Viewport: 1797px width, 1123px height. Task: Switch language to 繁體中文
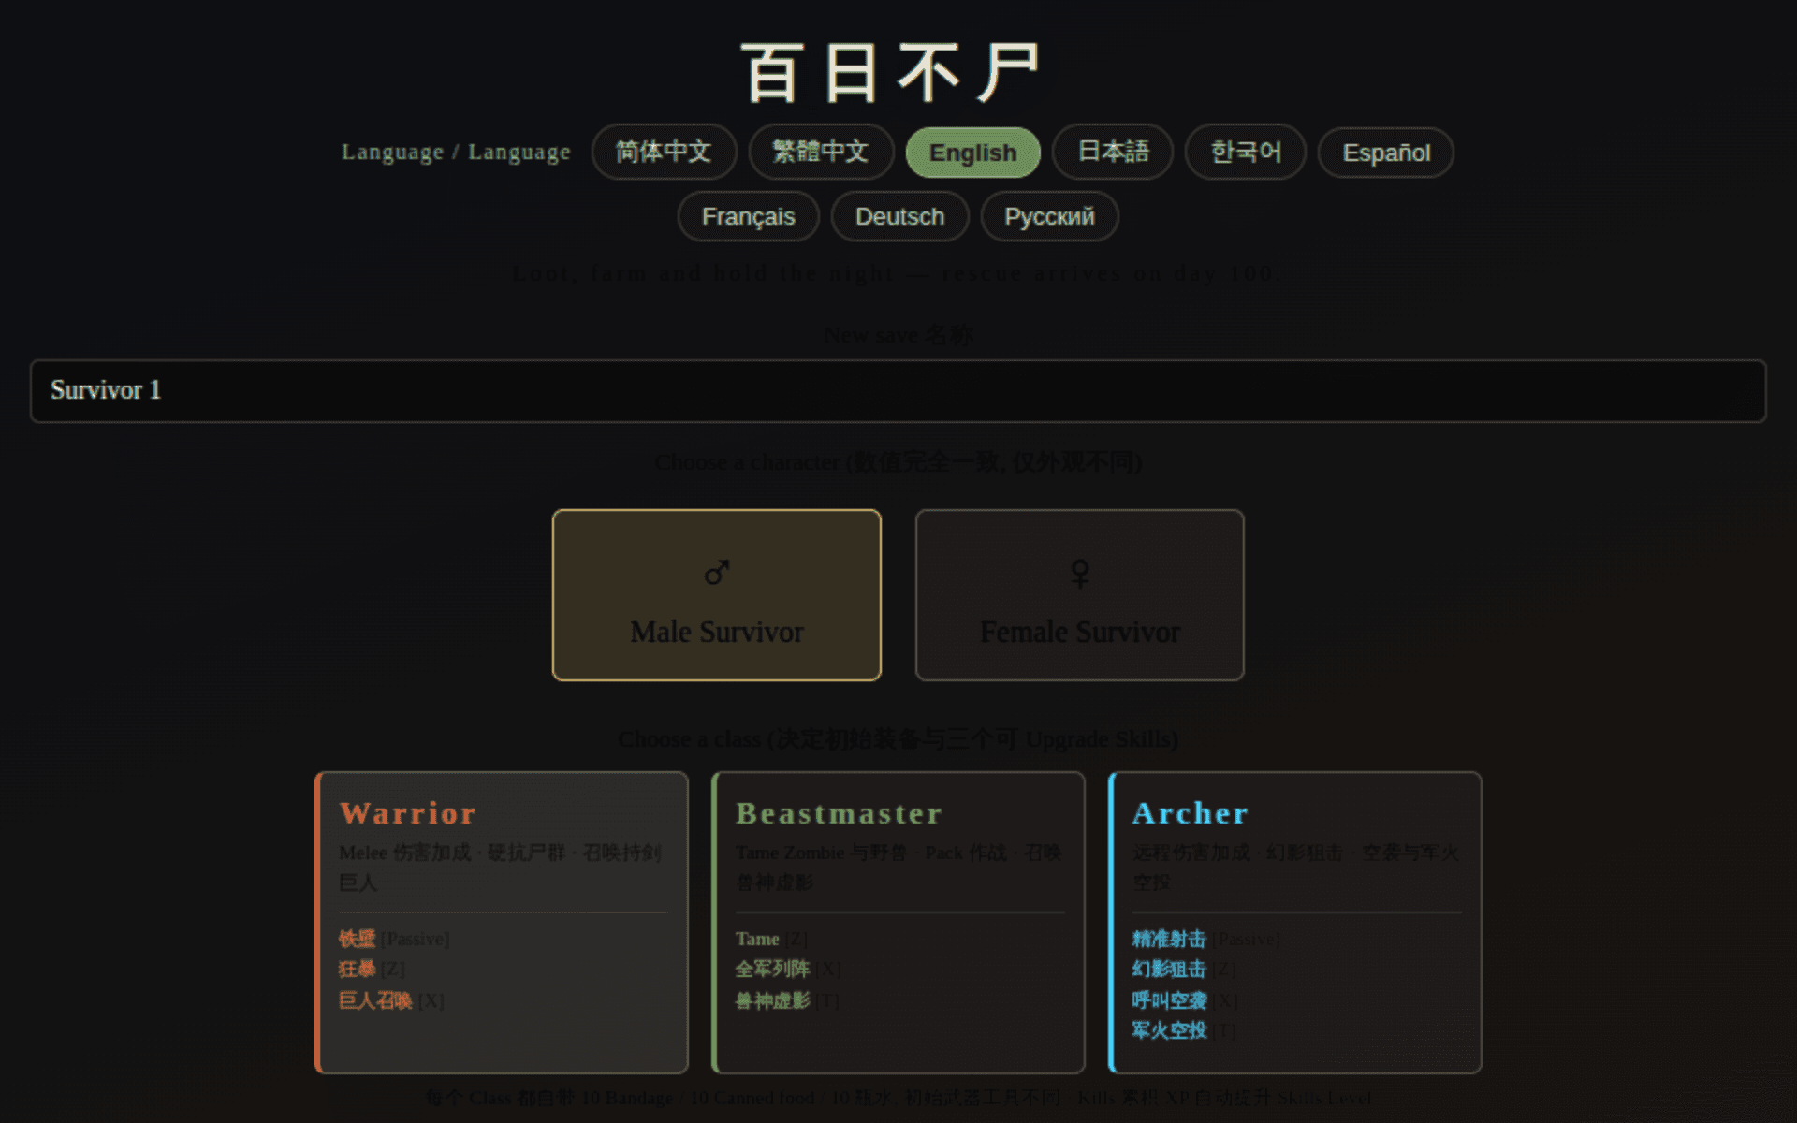click(821, 152)
